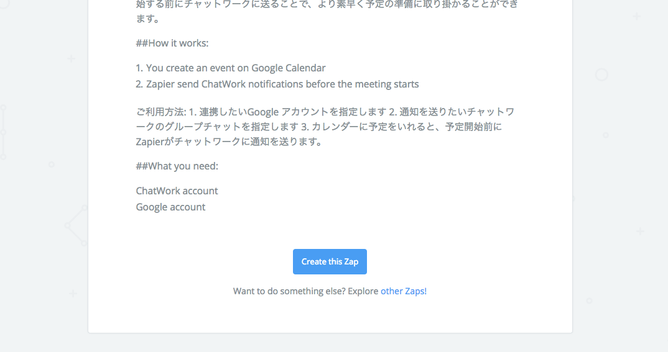Click the ##How it works: heading
Viewport: 668px width, 352px height.
[172, 43]
